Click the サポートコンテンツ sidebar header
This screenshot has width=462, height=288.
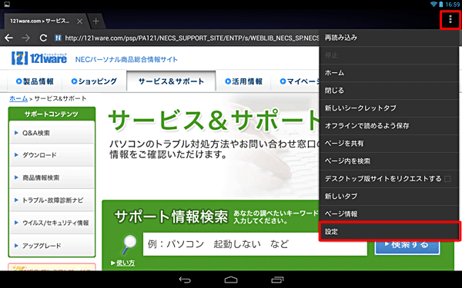[x=52, y=114]
